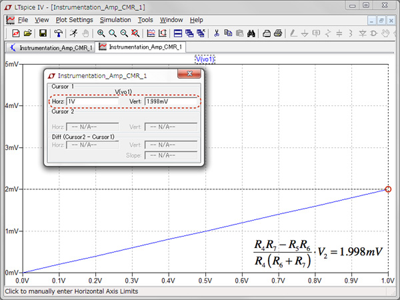Click the Control Panel hammer icon
The width and height of the screenshot is (400, 300).
[59, 33]
